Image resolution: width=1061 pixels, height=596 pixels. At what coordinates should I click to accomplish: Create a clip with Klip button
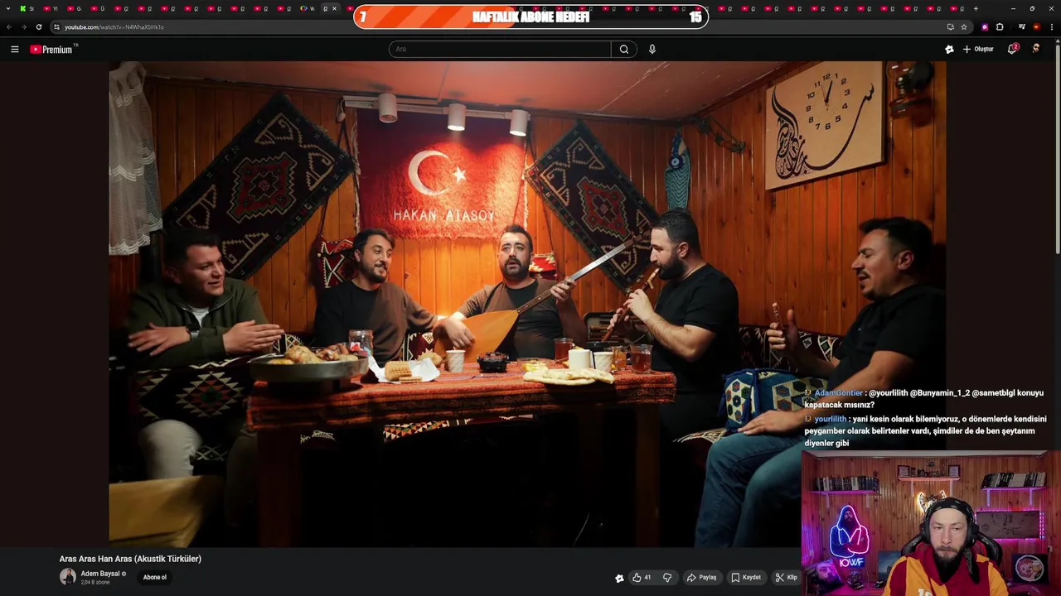click(x=786, y=578)
